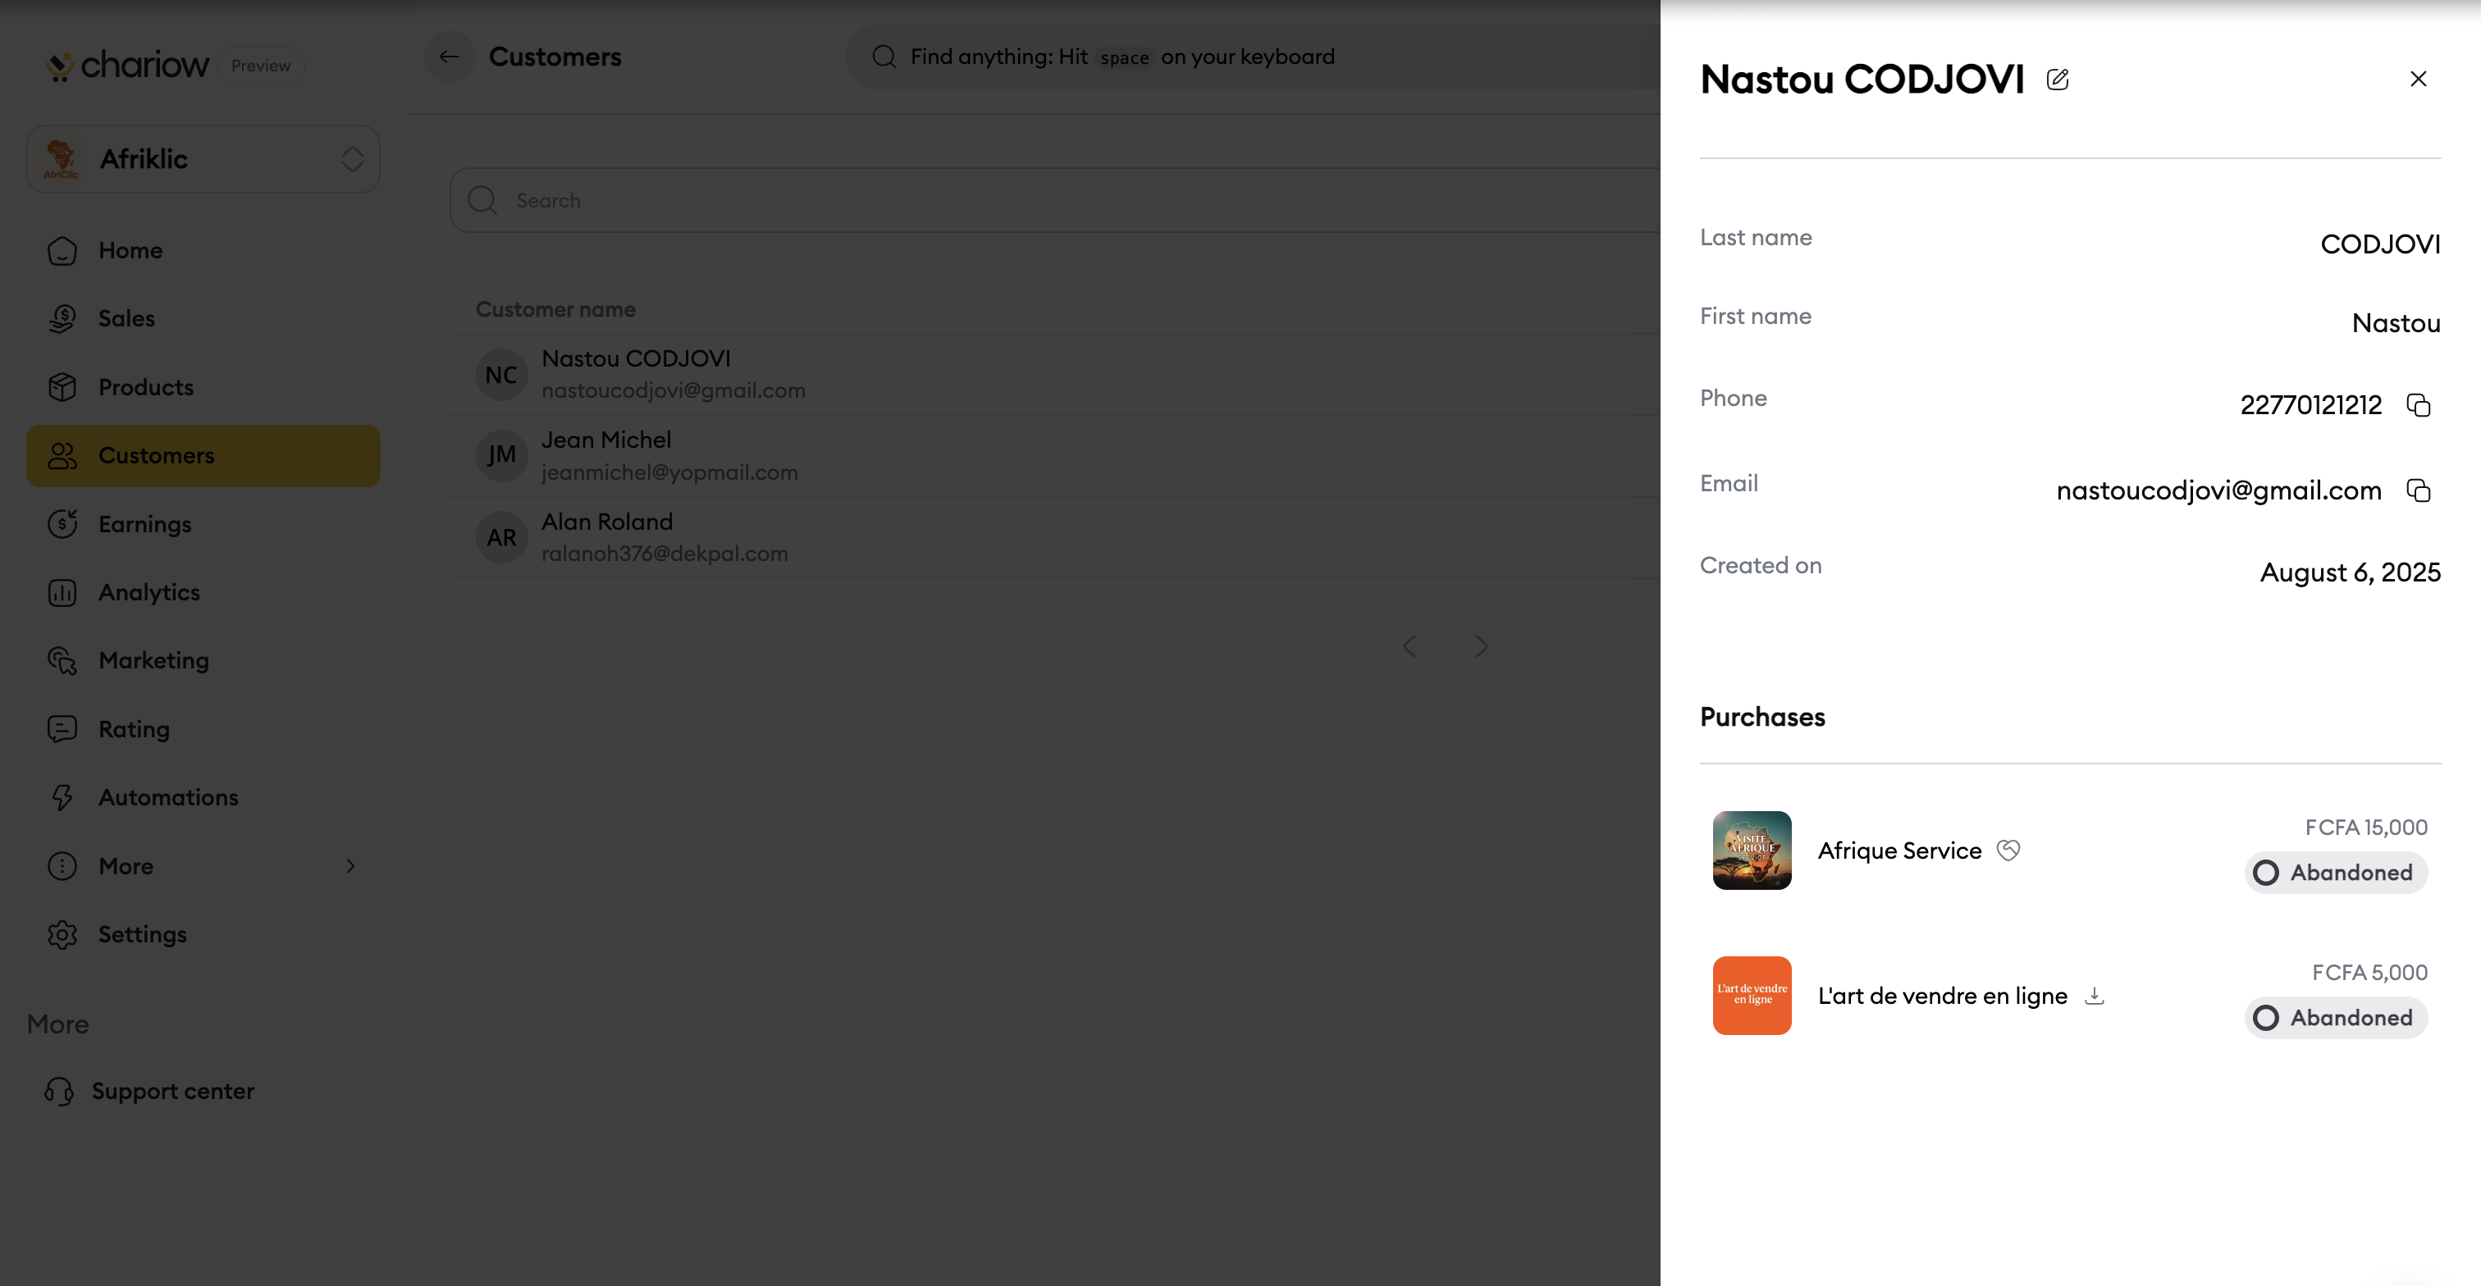Screen dimensions: 2481x1286
Task: Open Products in the sidebar
Action: (203, 387)
